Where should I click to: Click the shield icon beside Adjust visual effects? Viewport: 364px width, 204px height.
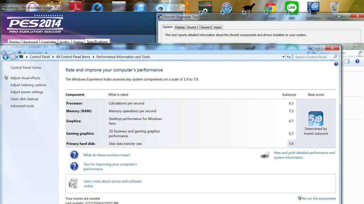pos(6,78)
